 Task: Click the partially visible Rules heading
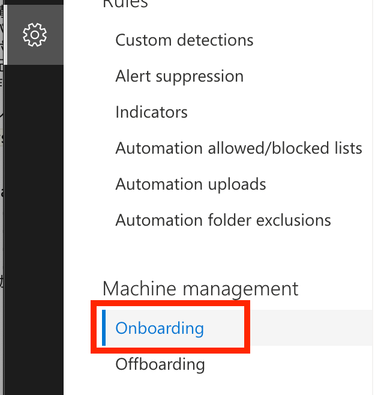pos(125,4)
